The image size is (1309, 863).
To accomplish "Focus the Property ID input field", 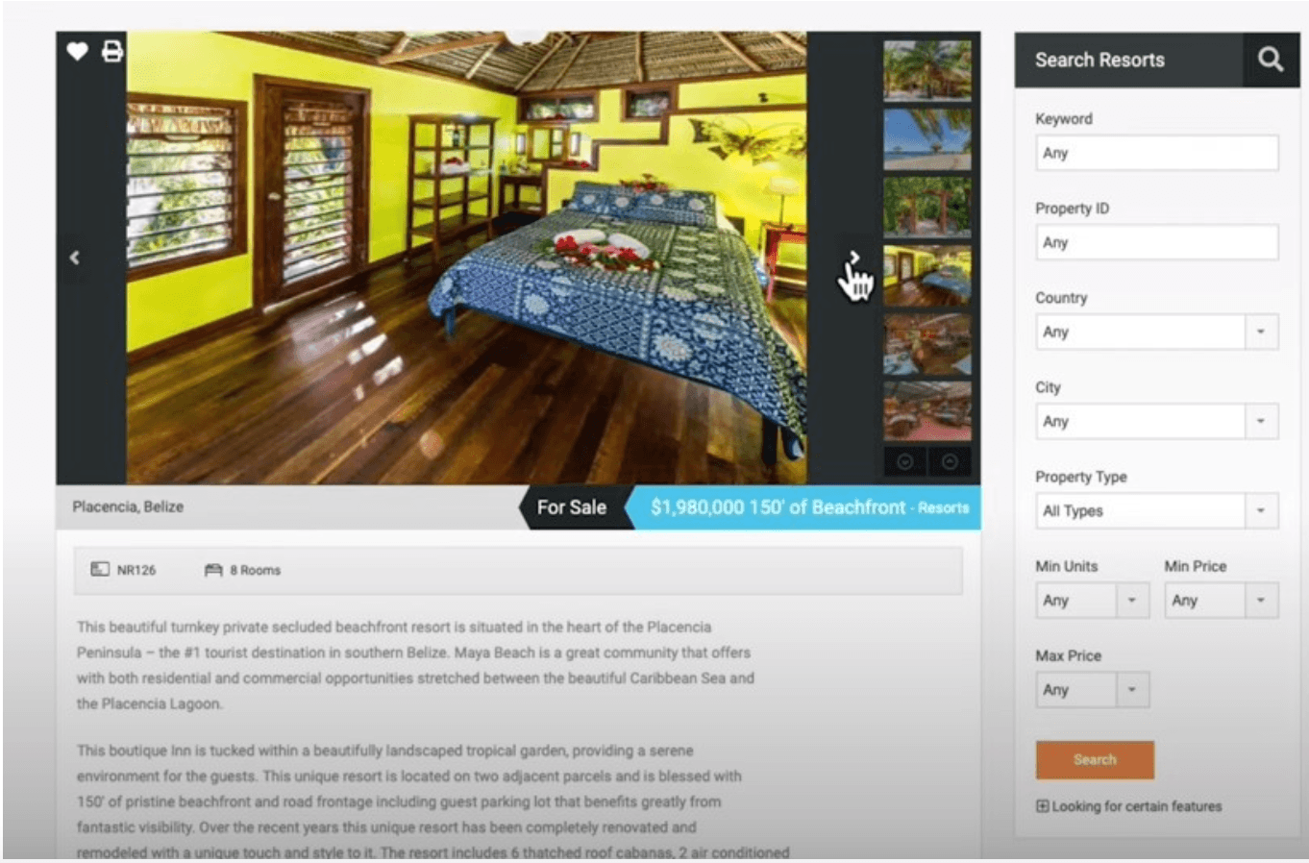I will point(1157,242).
